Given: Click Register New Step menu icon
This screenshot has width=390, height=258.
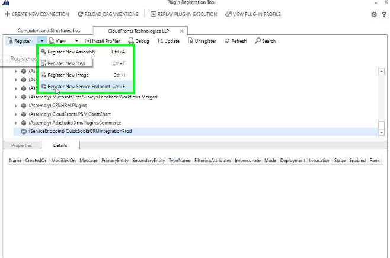Looking at the screenshot, I should [x=43, y=63].
